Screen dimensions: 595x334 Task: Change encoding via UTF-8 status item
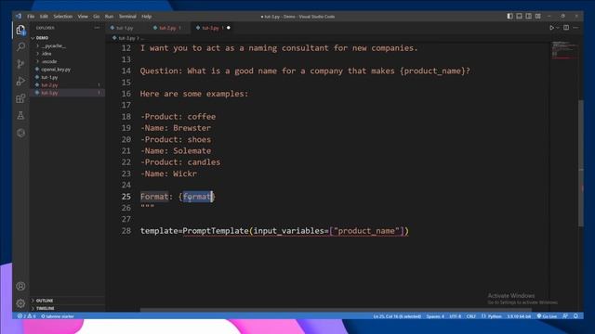coord(455,316)
